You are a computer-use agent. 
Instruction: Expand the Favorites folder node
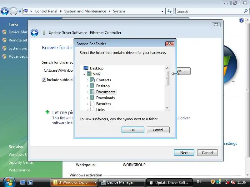point(87,104)
